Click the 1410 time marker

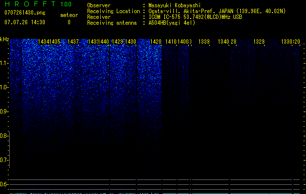[x=171, y=42]
